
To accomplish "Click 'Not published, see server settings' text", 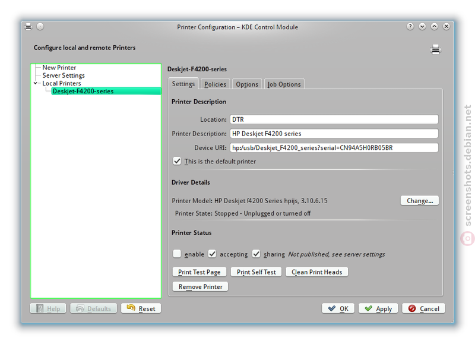I will tap(336, 254).
